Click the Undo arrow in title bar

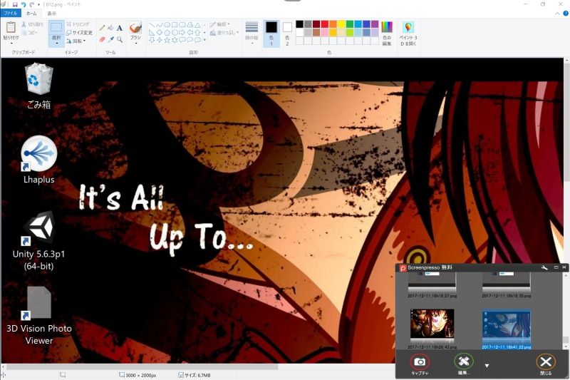click(24, 4)
